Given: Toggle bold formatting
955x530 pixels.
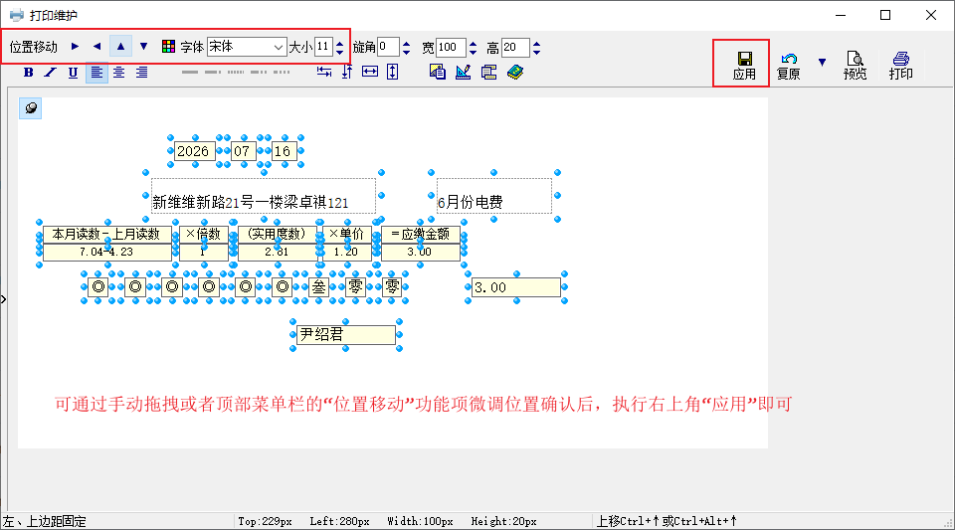Looking at the screenshot, I should pos(28,73).
